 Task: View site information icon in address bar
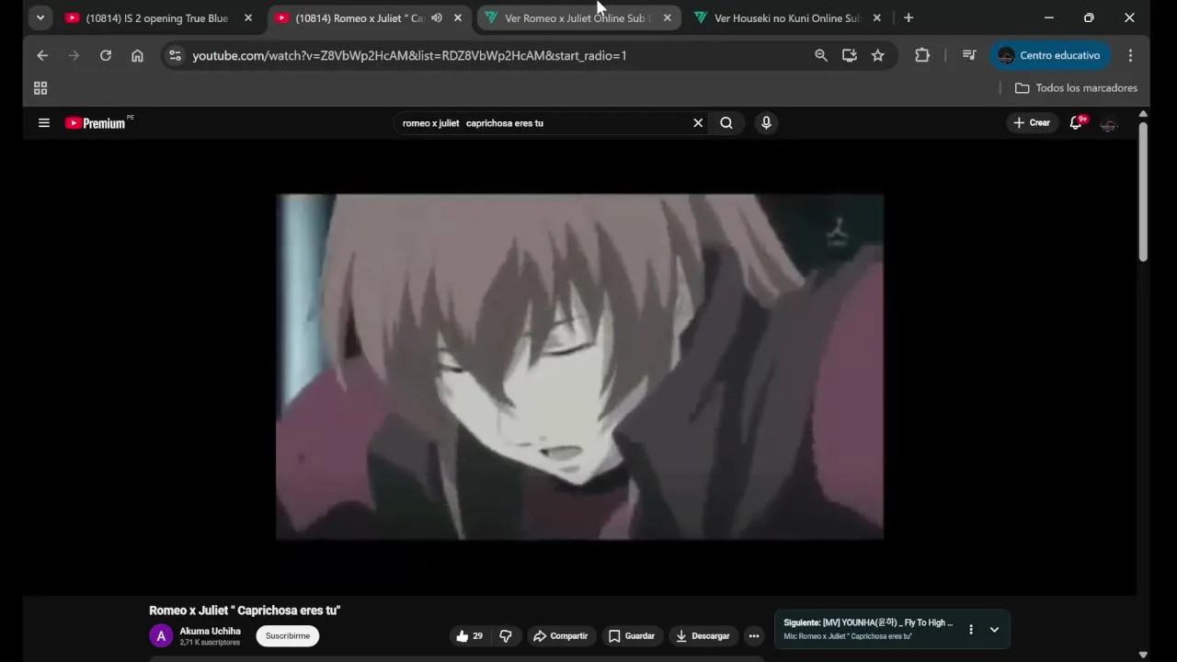[176, 55]
